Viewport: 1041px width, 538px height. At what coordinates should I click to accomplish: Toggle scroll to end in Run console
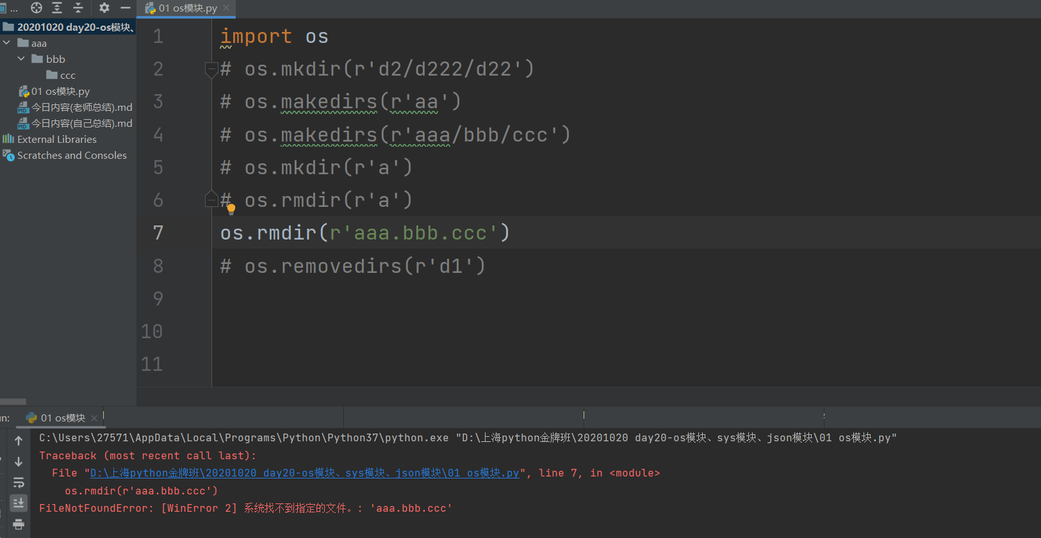19,503
